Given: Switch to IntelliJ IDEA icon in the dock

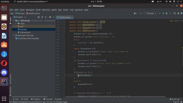Looking at the screenshot, I should 4,82.
